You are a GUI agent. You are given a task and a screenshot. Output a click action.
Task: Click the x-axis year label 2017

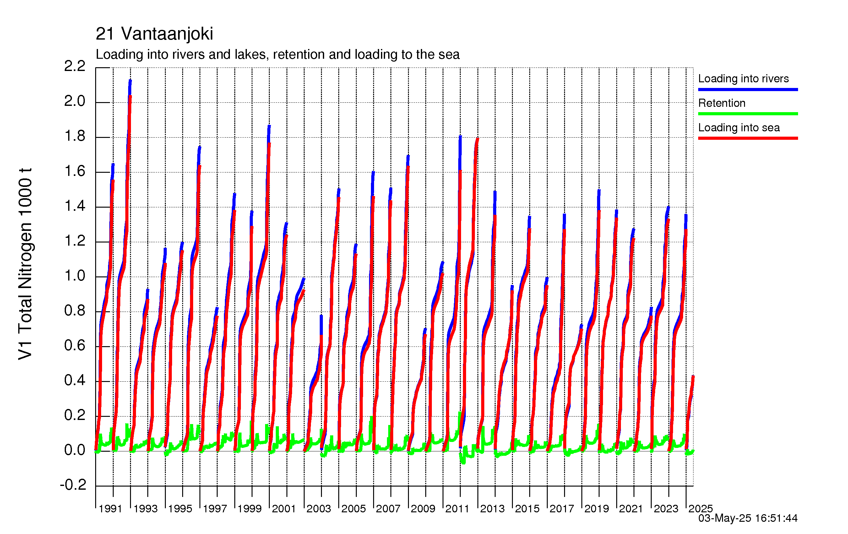562,509
